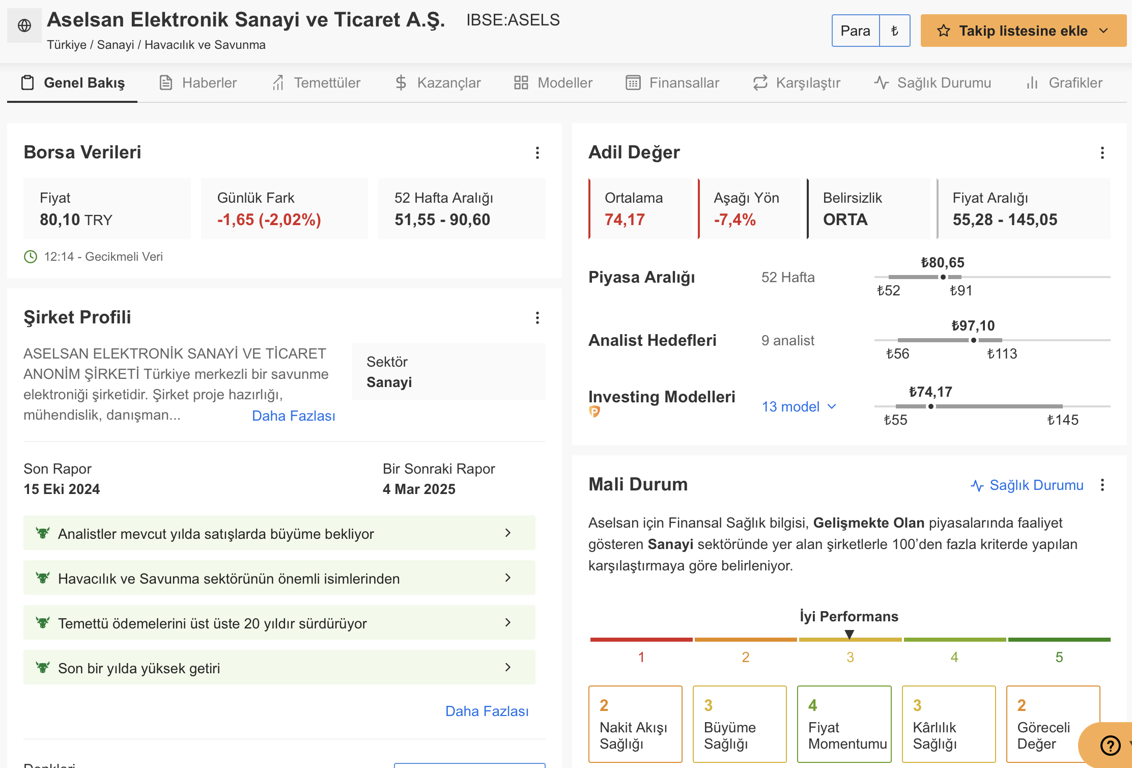1132x768 pixels.
Task: Click the table icon of Finansallar
Action: click(633, 83)
